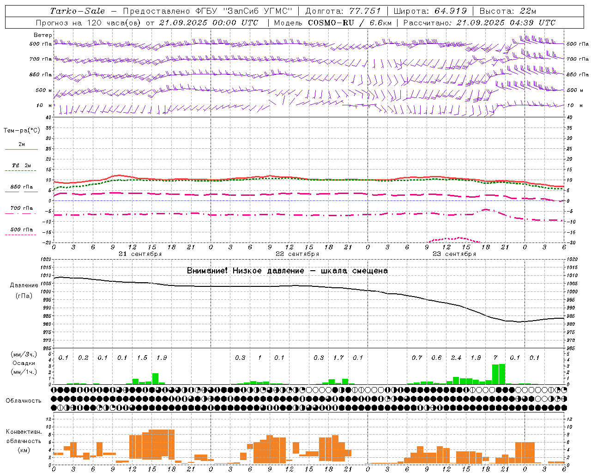Click the '1.7' precipitation amount
The height and width of the screenshot is (473, 591).
[x=338, y=358]
